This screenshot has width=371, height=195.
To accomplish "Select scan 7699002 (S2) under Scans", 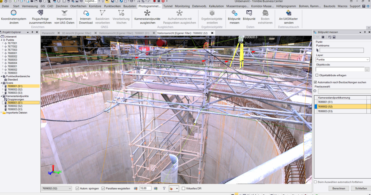I will [15, 90].
